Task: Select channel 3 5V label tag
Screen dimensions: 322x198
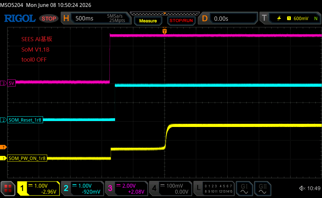Action: pos(12,83)
